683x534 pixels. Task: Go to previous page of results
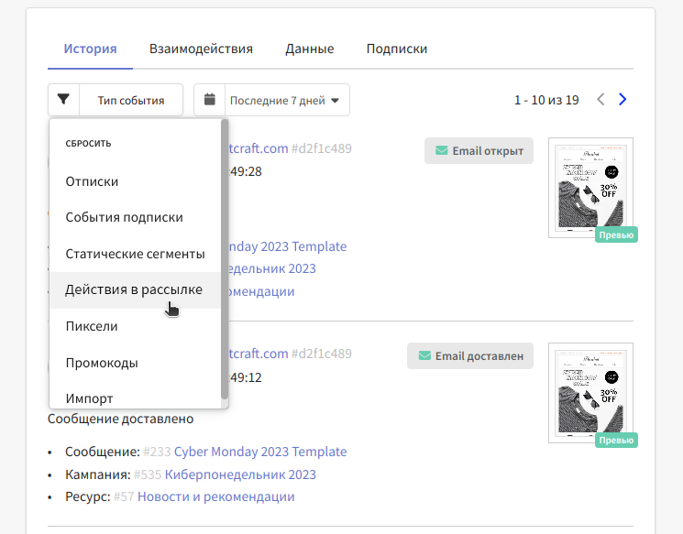(x=600, y=100)
